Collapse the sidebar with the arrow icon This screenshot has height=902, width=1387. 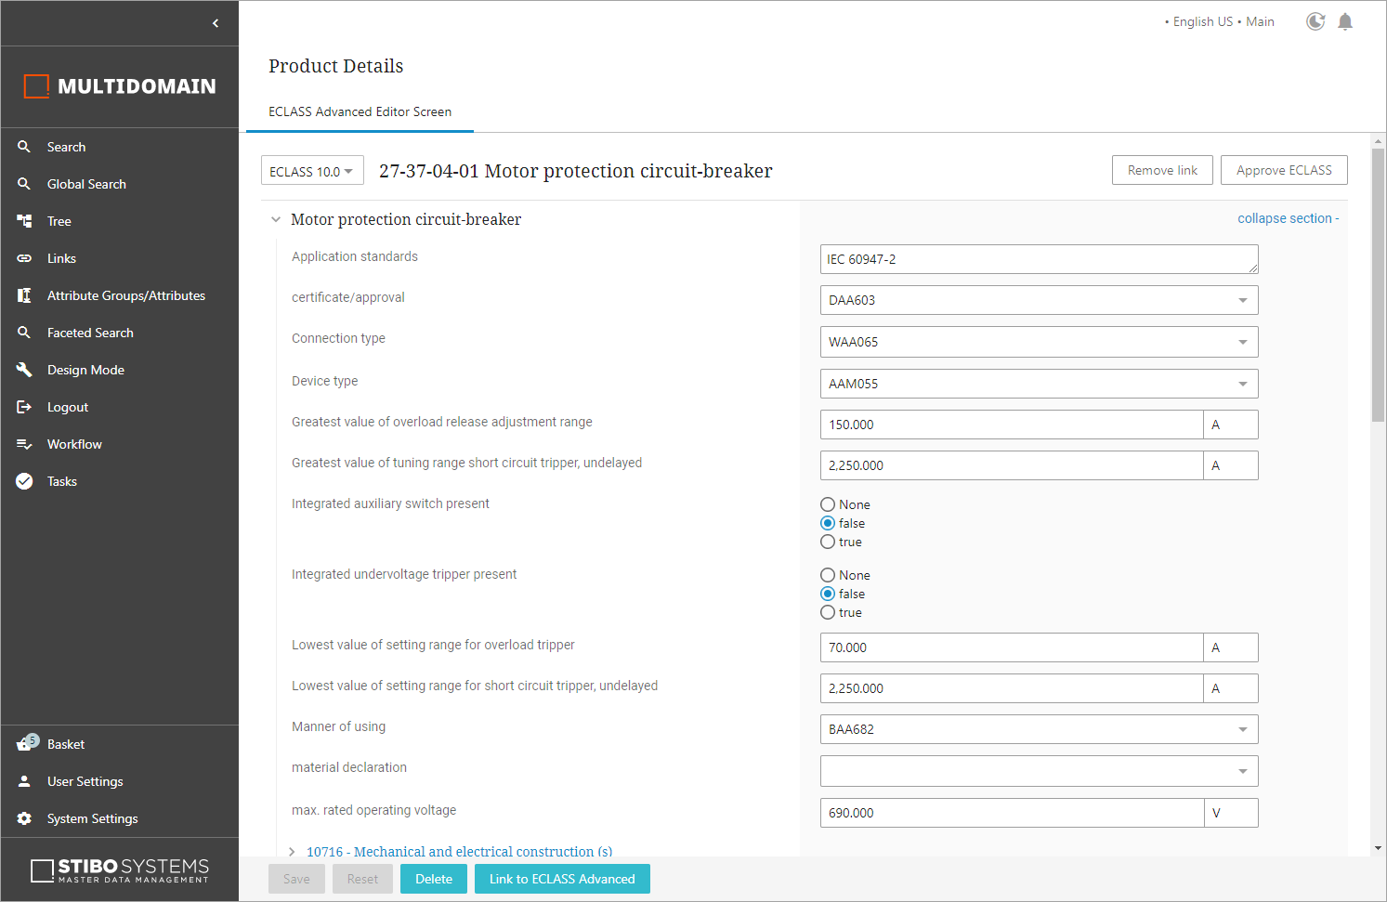[x=216, y=23]
